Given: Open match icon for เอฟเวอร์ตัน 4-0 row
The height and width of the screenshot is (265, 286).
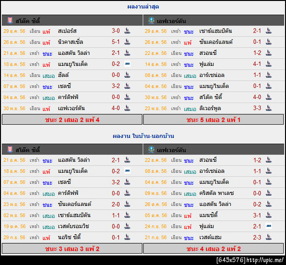Looking at the screenshot, I should 127,108.
